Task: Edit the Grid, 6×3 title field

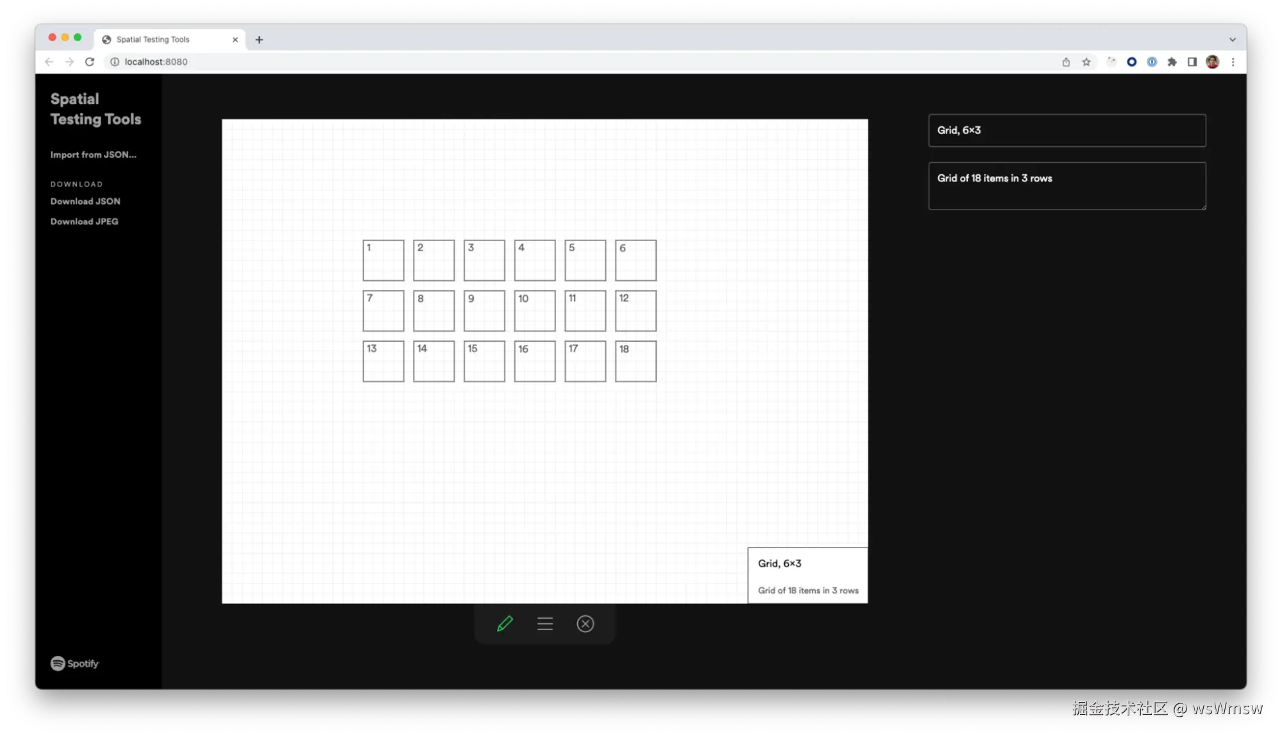Action: (x=1067, y=131)
